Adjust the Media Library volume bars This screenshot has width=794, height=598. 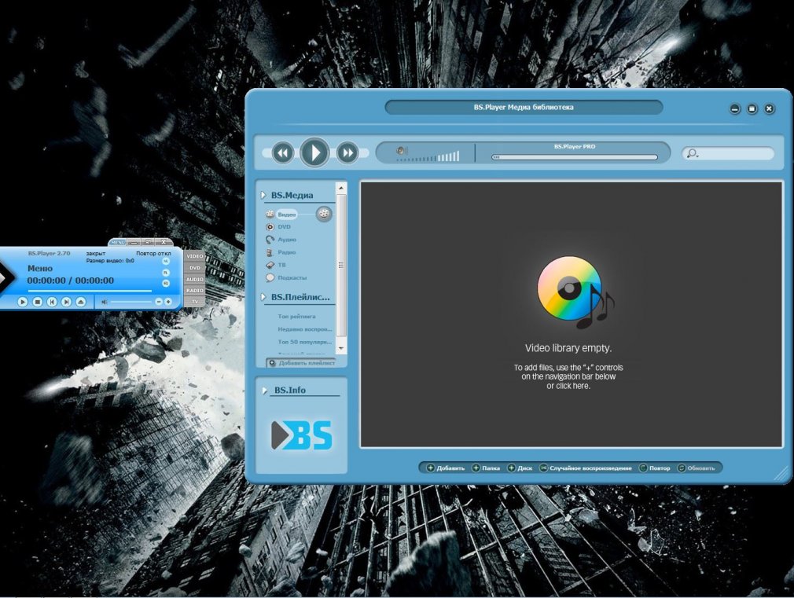(428, 157)
